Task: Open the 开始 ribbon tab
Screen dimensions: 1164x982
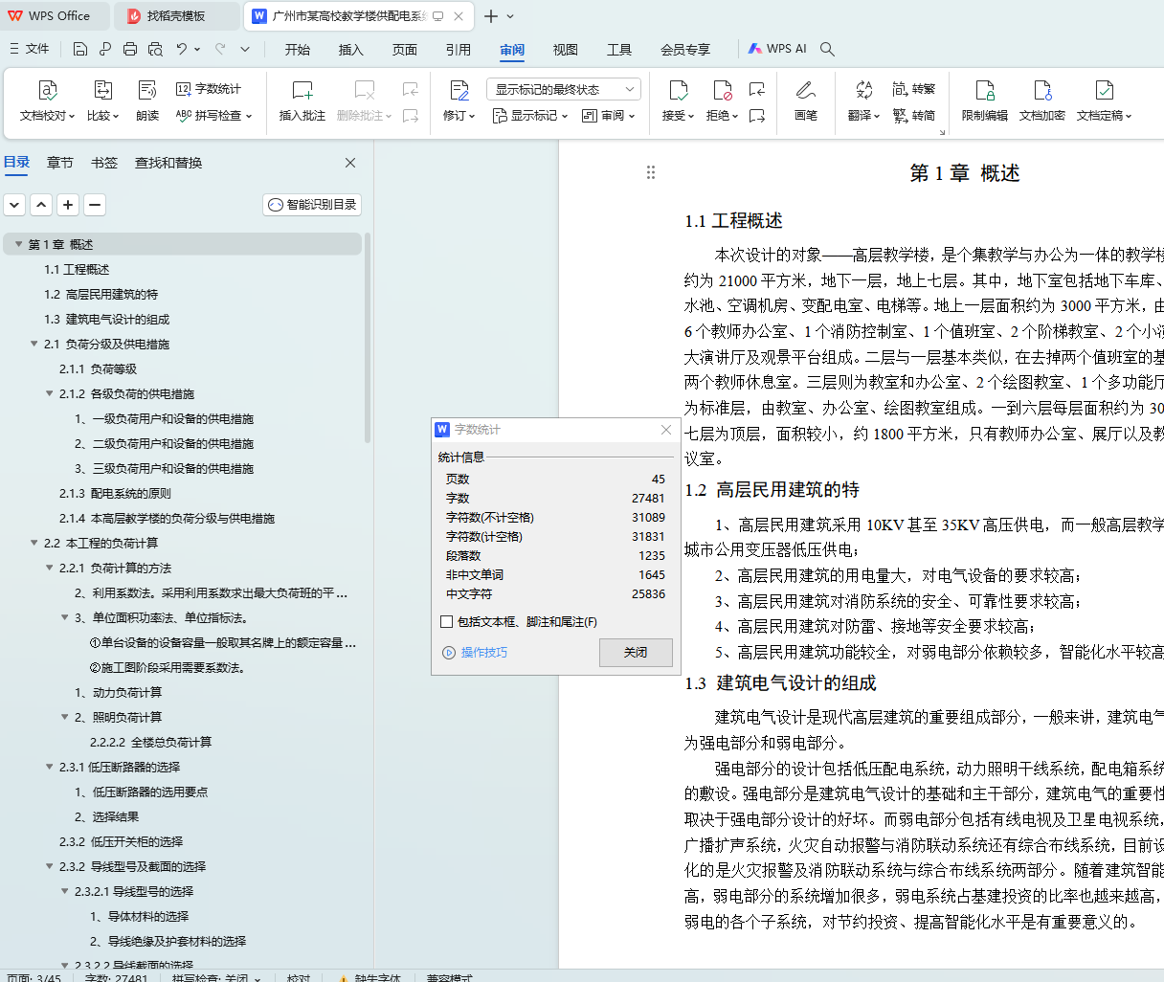Action: point(298,49)
